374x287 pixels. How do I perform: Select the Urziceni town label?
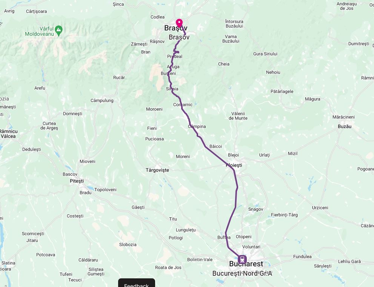[x=320, y=208]
